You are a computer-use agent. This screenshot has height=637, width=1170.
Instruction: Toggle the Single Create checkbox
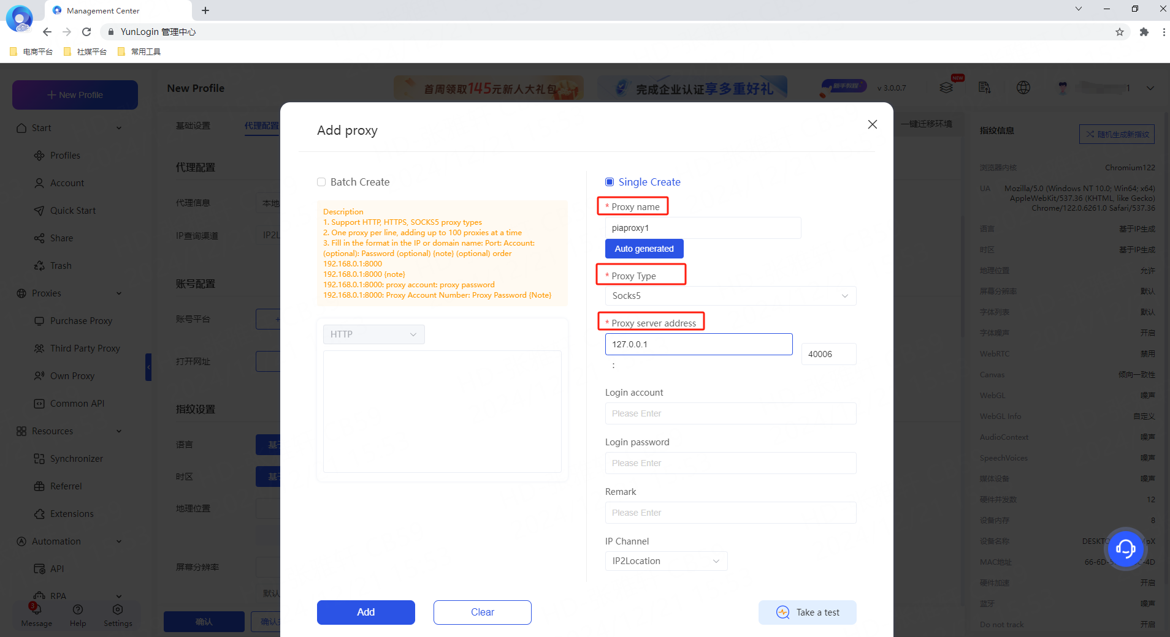click(610, 182)
